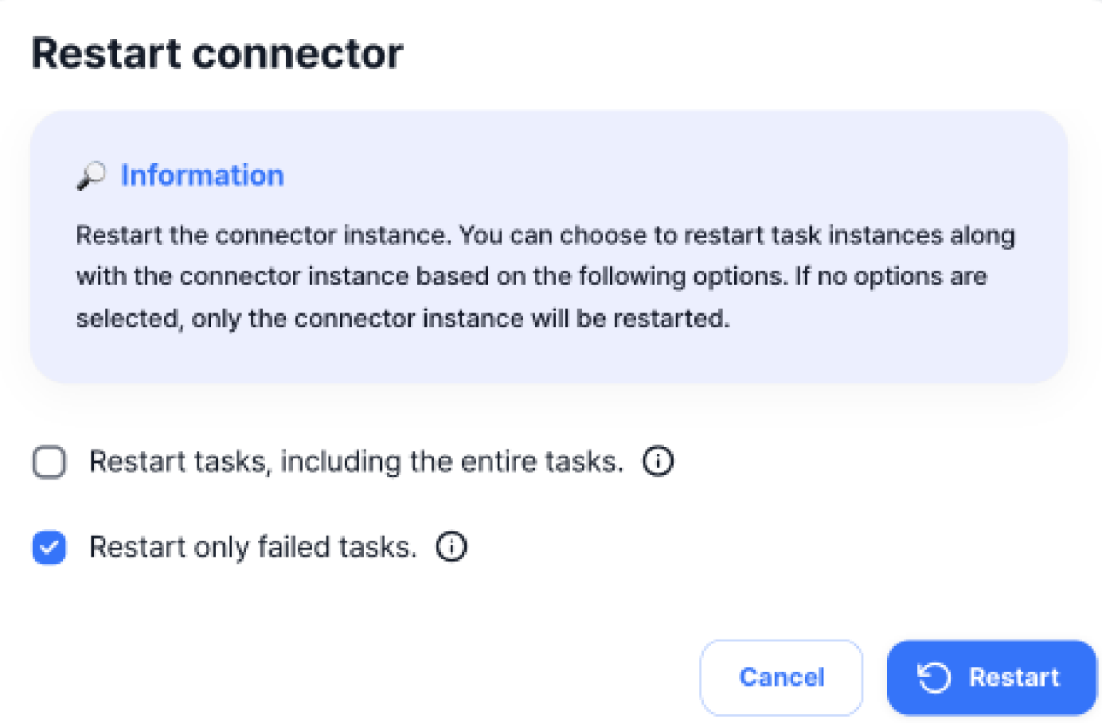
Task: Click the label Restart only failed tasks
Action: click(252, 546)
